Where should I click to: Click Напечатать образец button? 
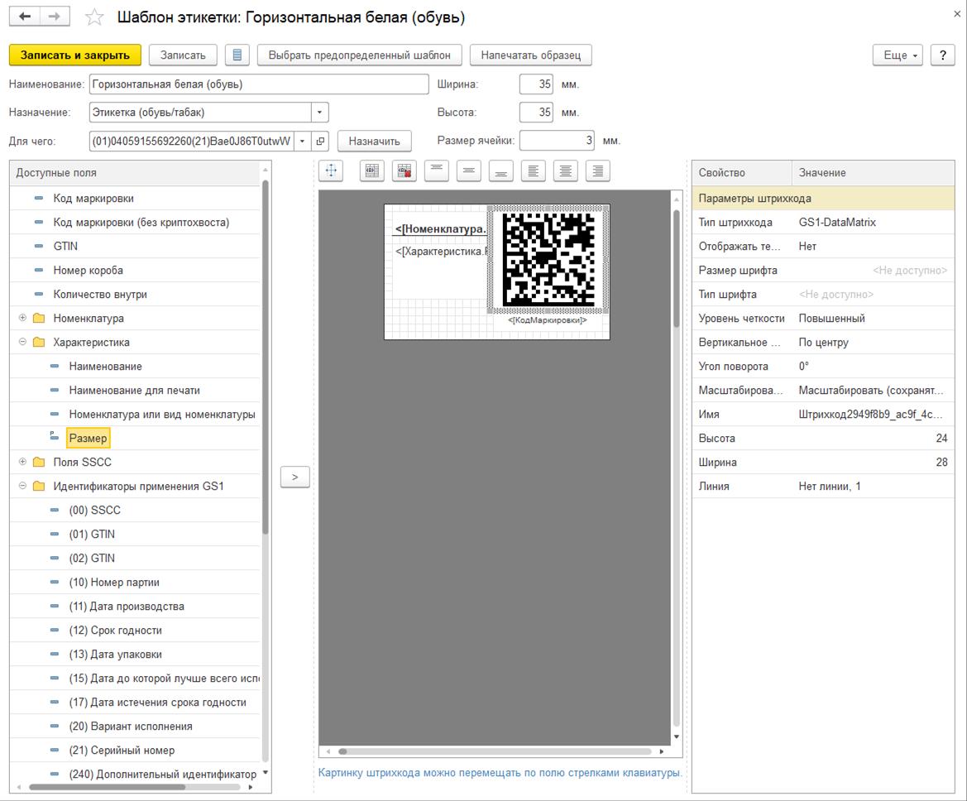tap(530, 55)
